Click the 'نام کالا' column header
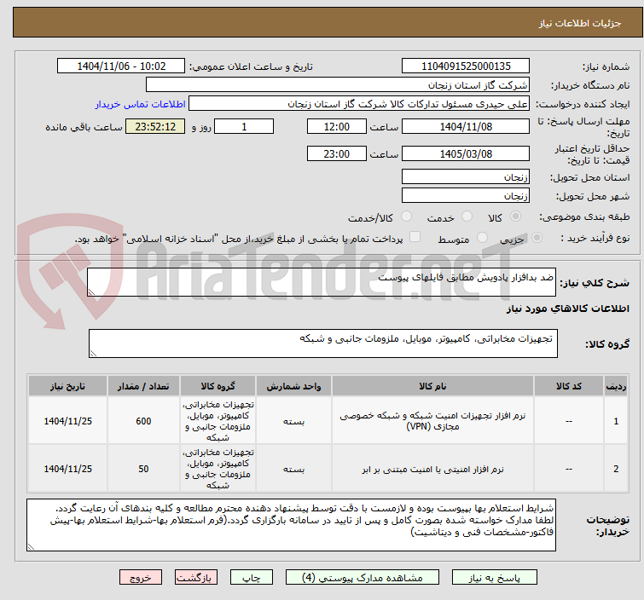This screenshot has height=600, width=644. (432, 386)
